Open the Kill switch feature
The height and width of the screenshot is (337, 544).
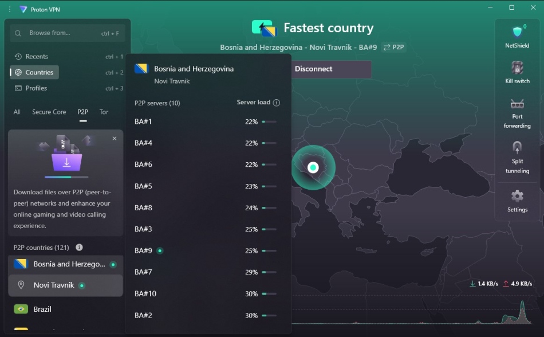click(x=517, y=72)
